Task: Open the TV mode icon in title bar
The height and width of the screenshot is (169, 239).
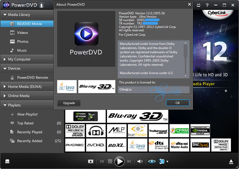Action: point(198,5)
